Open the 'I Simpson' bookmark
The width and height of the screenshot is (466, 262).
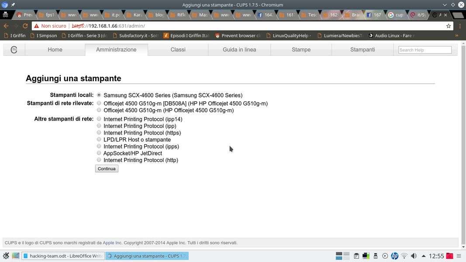pos(44,35)
